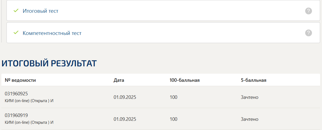Click the date 01.09.2025 in row 031960919
Screen dimensions: 322x130
[125, 119]
